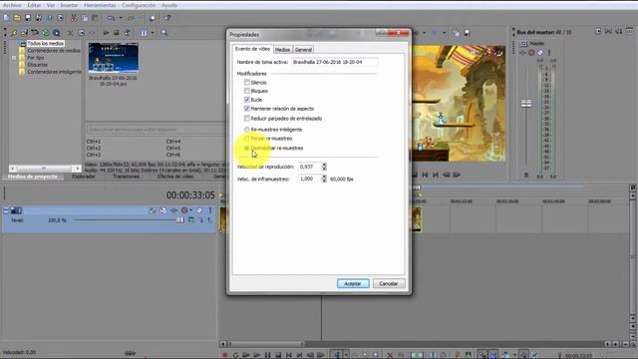
Task: Select Contenedores de medios folder
Action: pos(54,51)
